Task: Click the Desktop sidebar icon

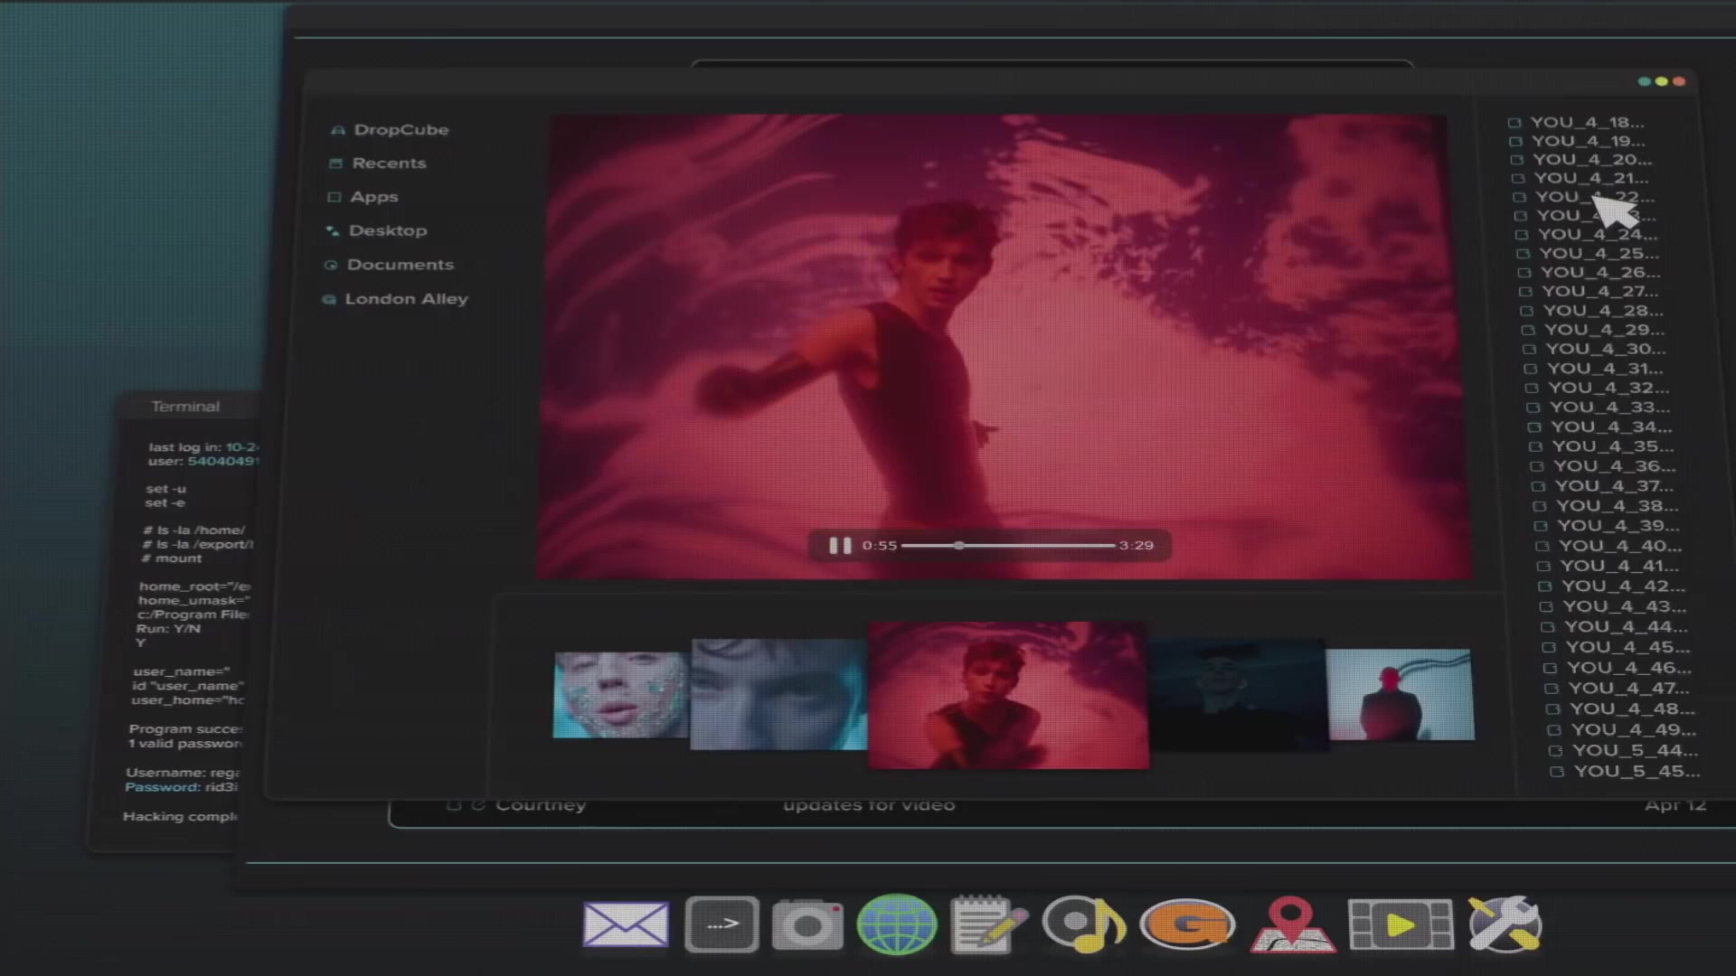Action: click(332, 231)
